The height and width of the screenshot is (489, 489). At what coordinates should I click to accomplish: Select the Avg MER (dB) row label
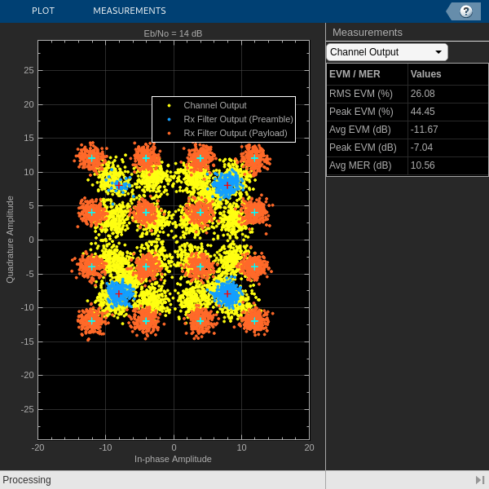pyautogui.click(x=360, y=165)
